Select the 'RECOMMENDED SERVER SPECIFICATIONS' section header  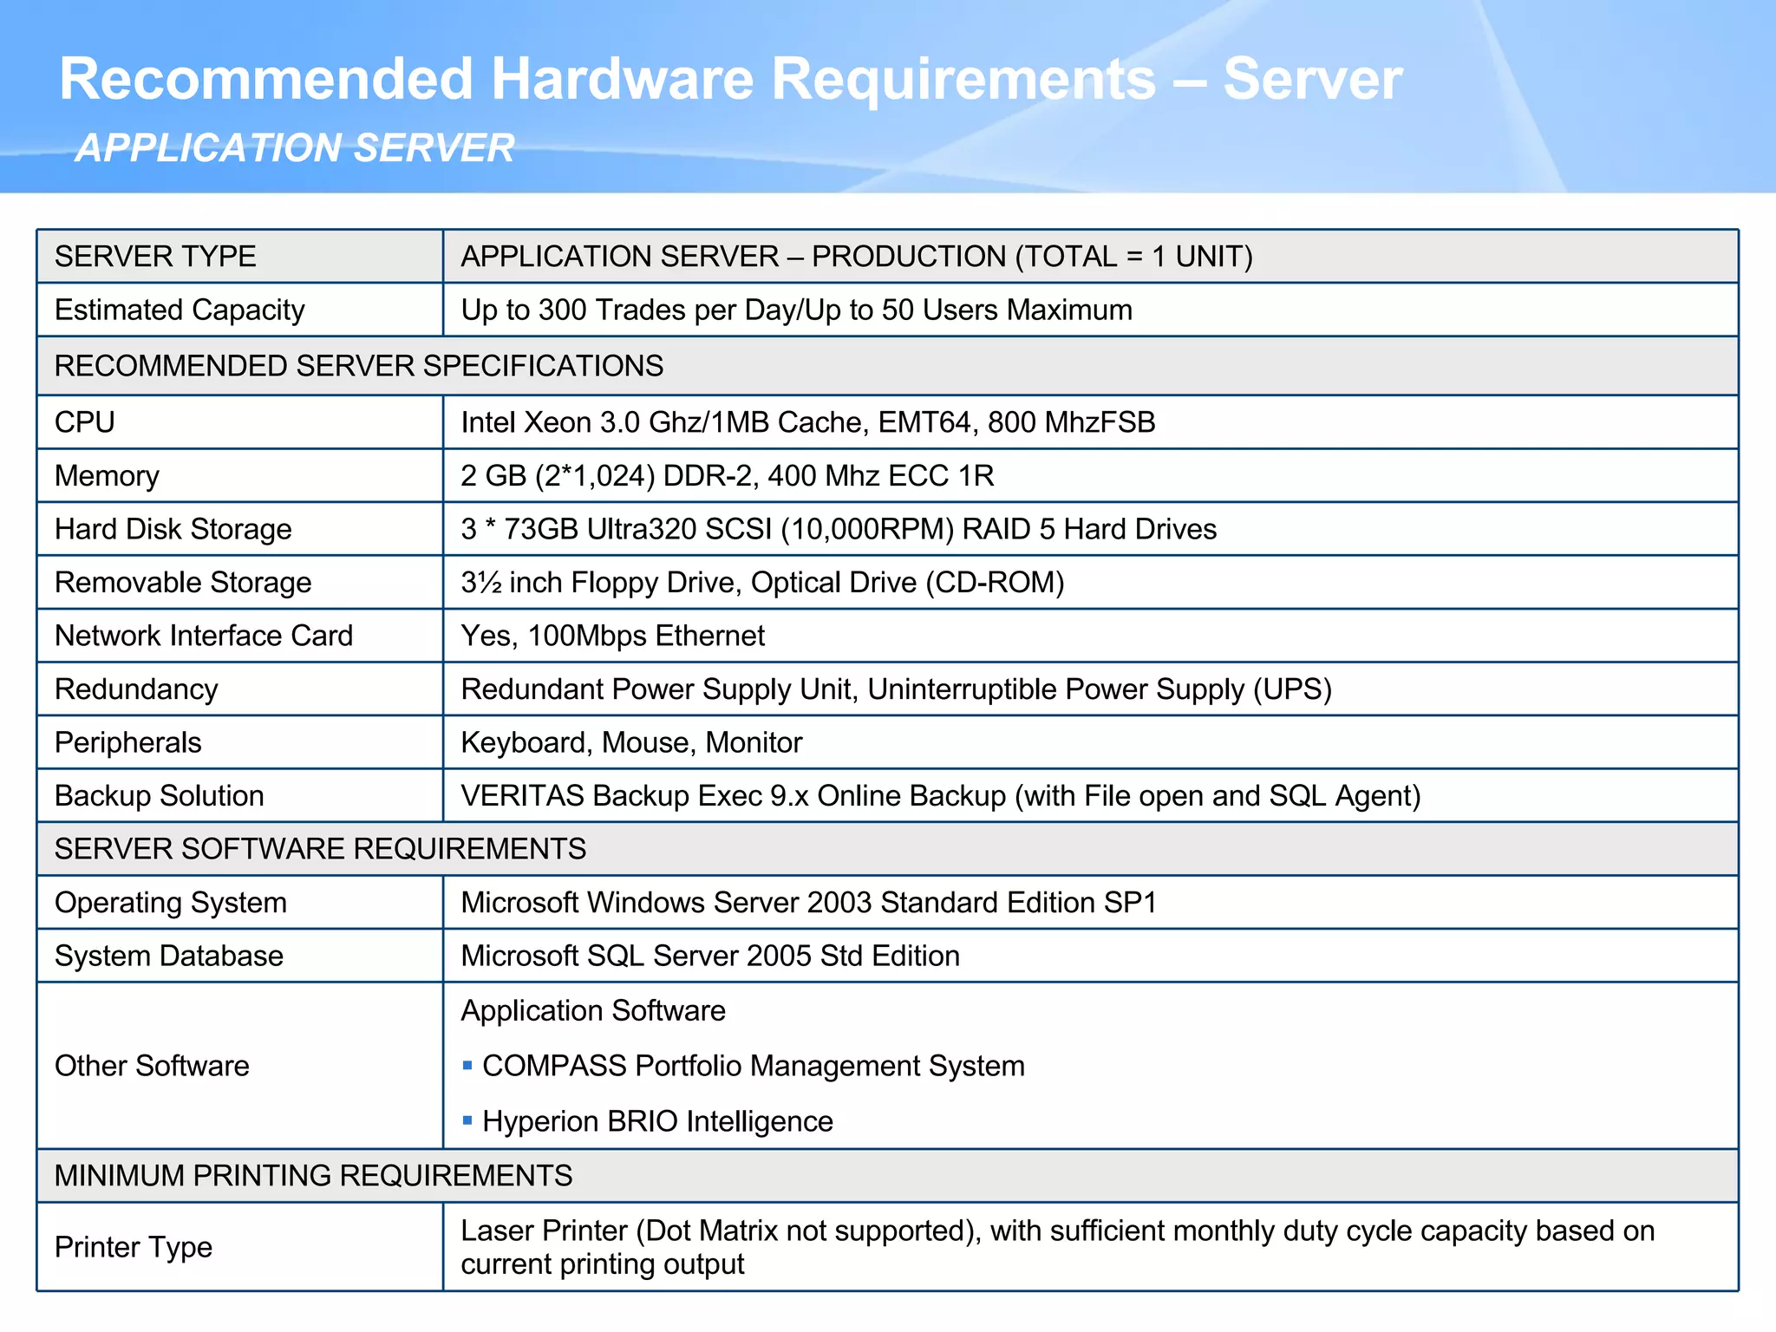pyautogui.click(x=358, y=366)
